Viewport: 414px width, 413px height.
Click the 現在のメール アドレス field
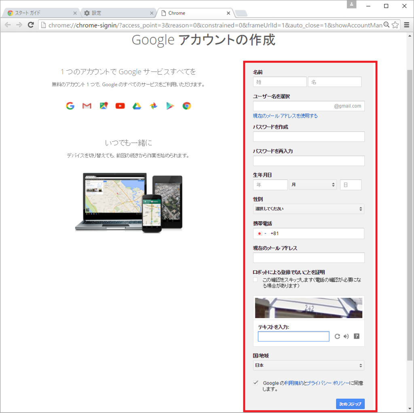pyautogui.click(x=308, y=257)
